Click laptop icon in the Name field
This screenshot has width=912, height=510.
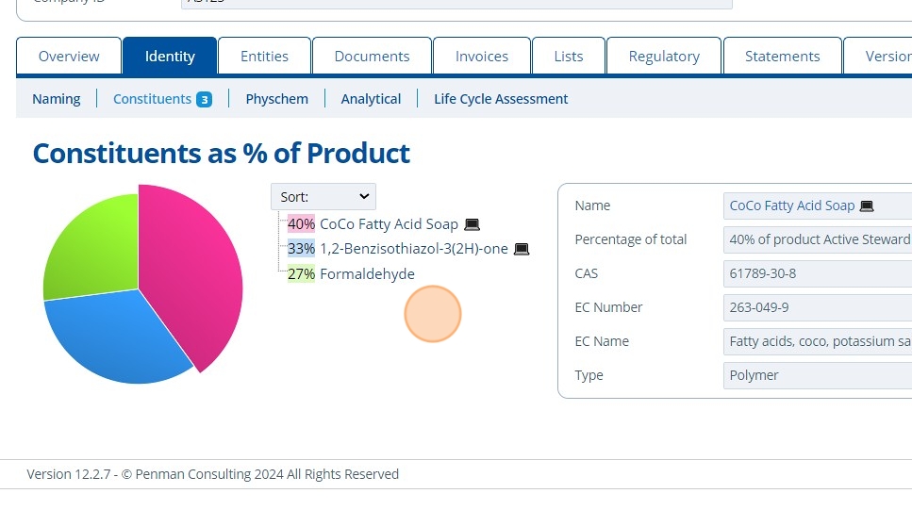(867, 206)
